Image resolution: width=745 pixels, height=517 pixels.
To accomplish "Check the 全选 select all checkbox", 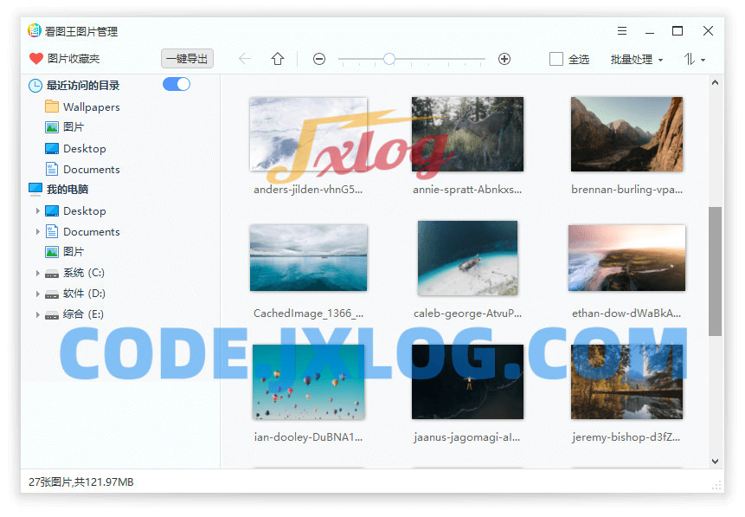I will [x=556, y=59].
